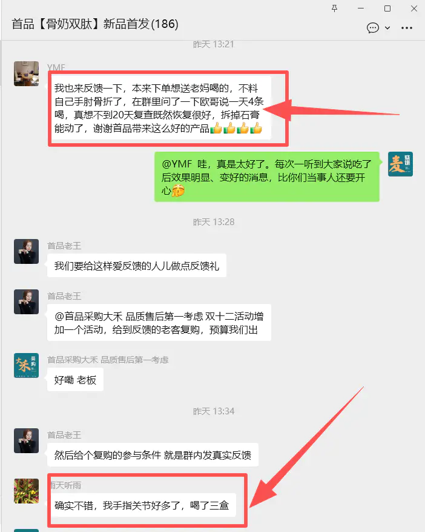Image resolution: width=425 pixels, height=532 pixels.
Task: Open the three-dot more options menu
Action: tap(407, 28)
